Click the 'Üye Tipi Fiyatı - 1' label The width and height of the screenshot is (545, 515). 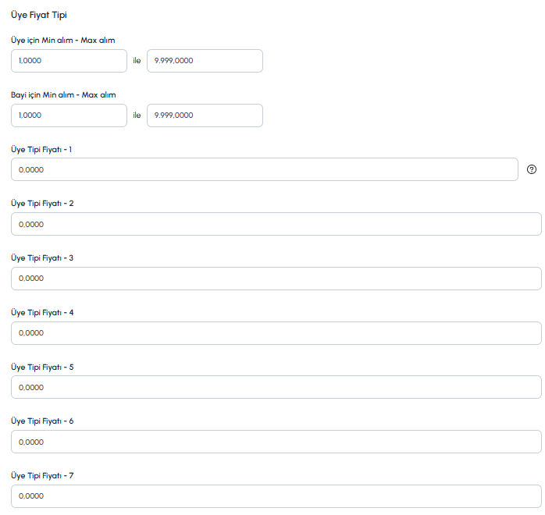[x=41, y=150]
